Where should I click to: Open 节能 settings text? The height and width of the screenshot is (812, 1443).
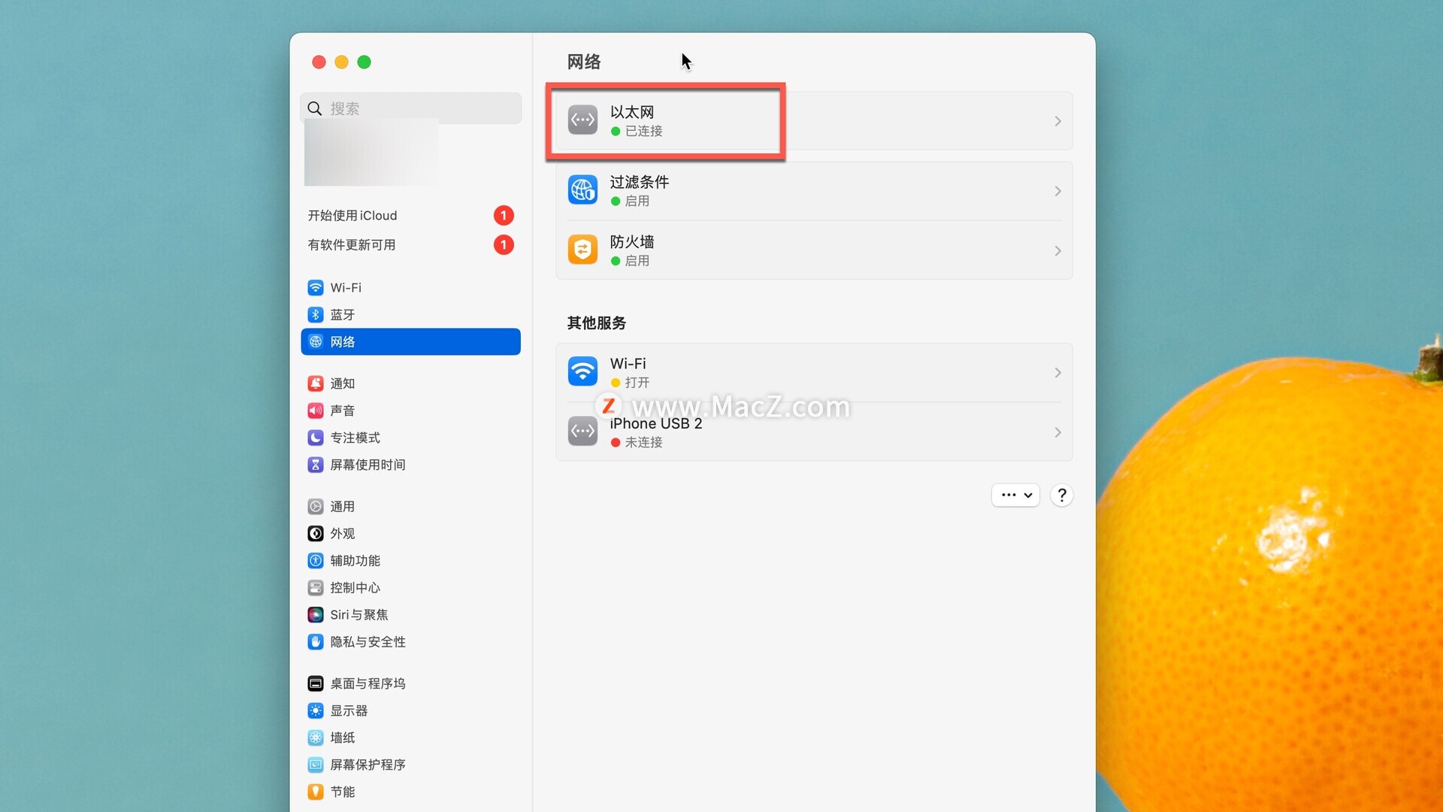click(343, 792)
